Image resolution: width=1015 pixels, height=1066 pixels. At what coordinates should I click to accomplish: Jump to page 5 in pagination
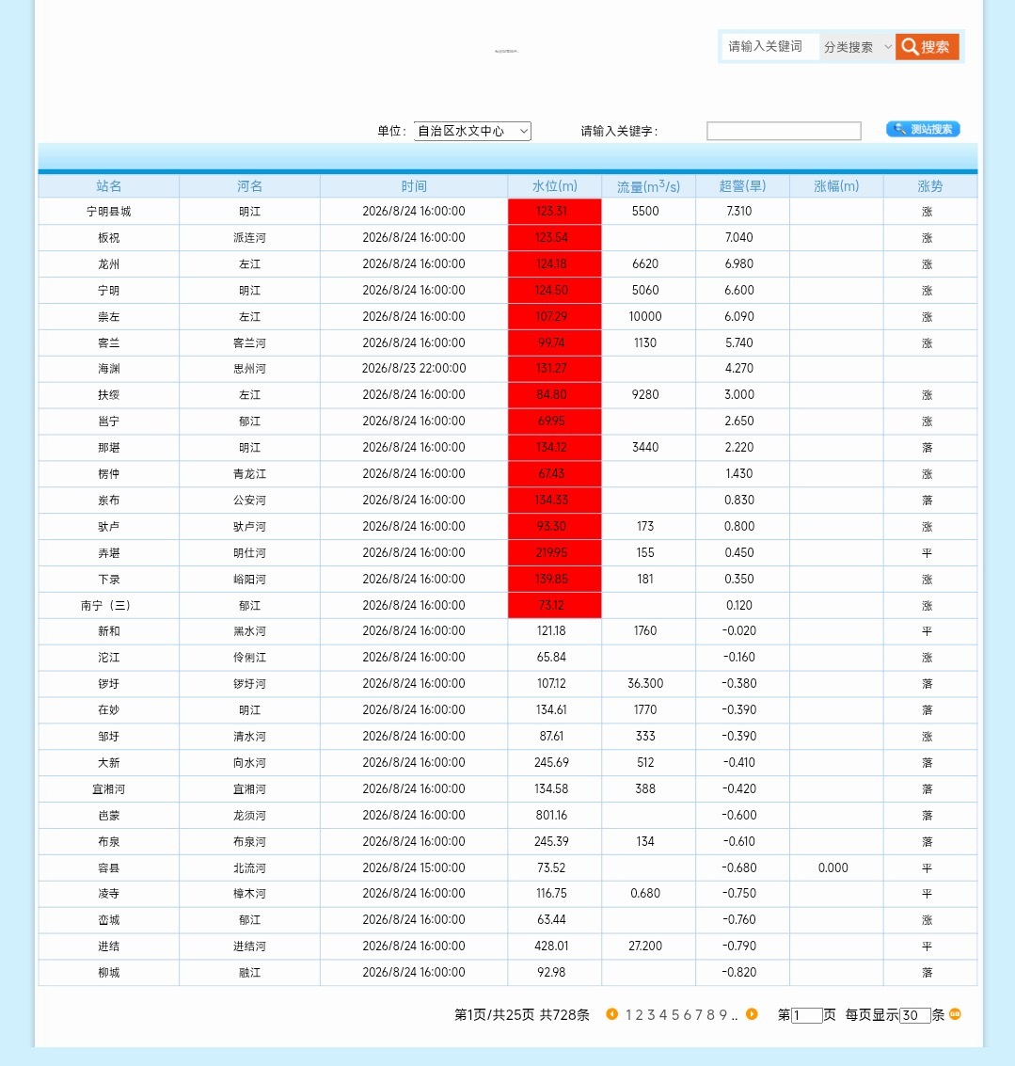tap(675, 1015)
